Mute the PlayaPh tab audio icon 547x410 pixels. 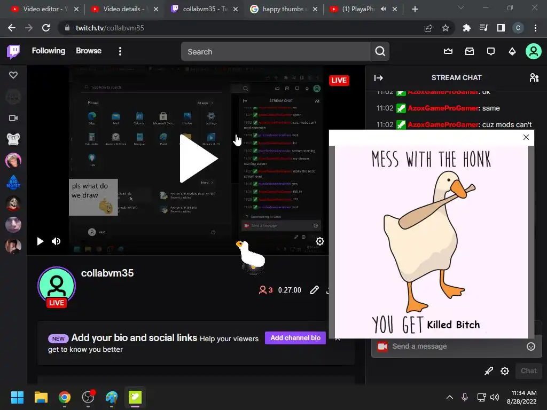point(383,9)
